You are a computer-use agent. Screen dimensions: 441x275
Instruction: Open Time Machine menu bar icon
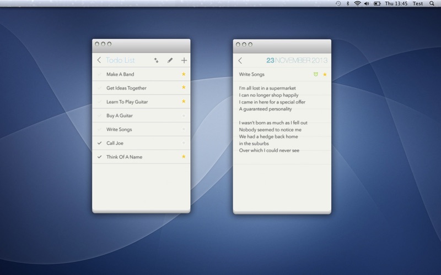coord(338,3)
